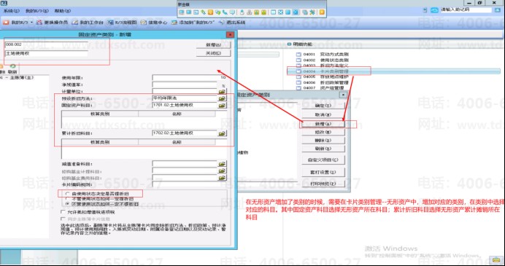Image resolution: width=505 pixels, height=266 pixels.
Task: Click first icon in floating top toolbar
Action: tap(182, 12)
